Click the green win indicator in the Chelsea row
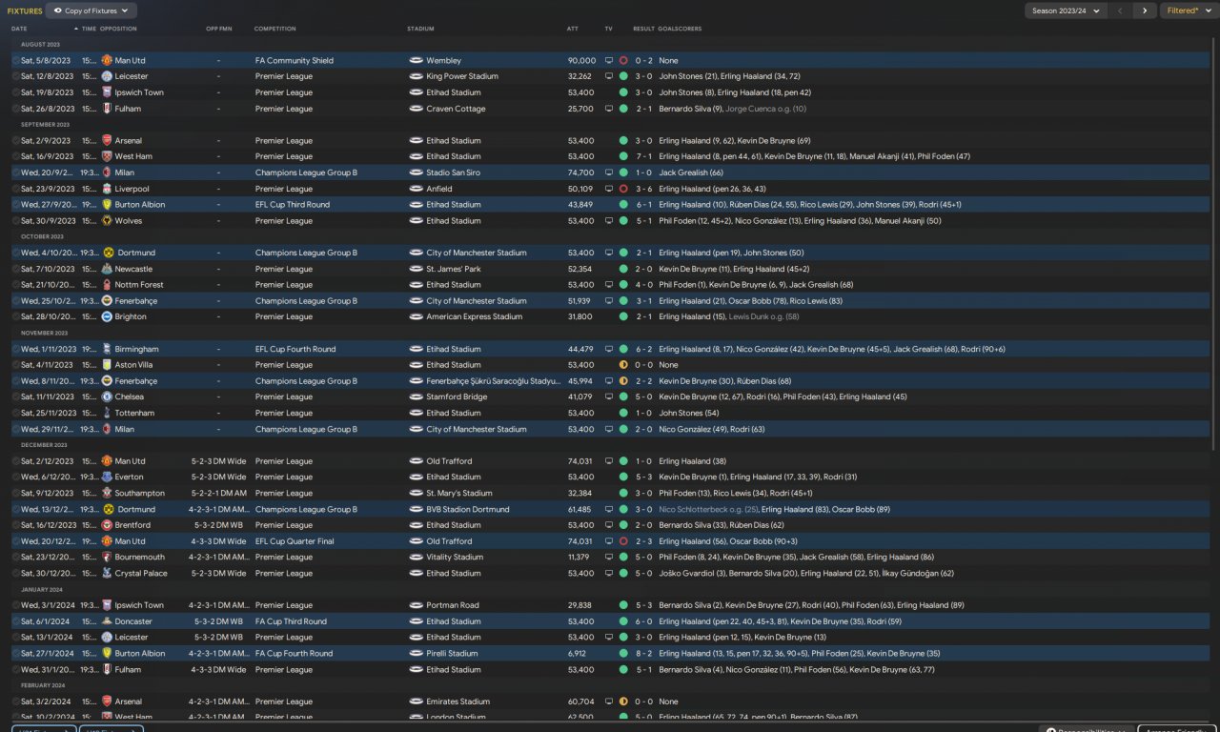Image resolution: width=1220 pixels, height=732 pixels. [623, 396]
